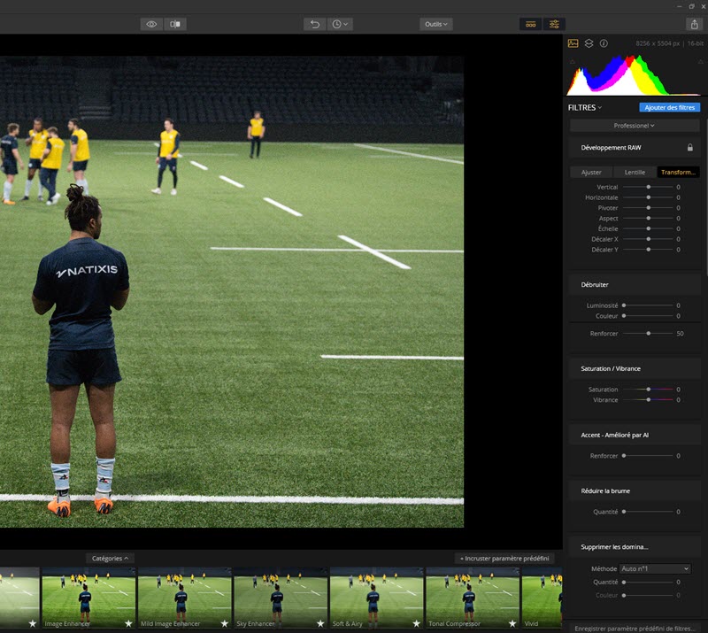Click the Vertical slider value 0
Viewport: 708px width, 633px height.
coord(678,187)
